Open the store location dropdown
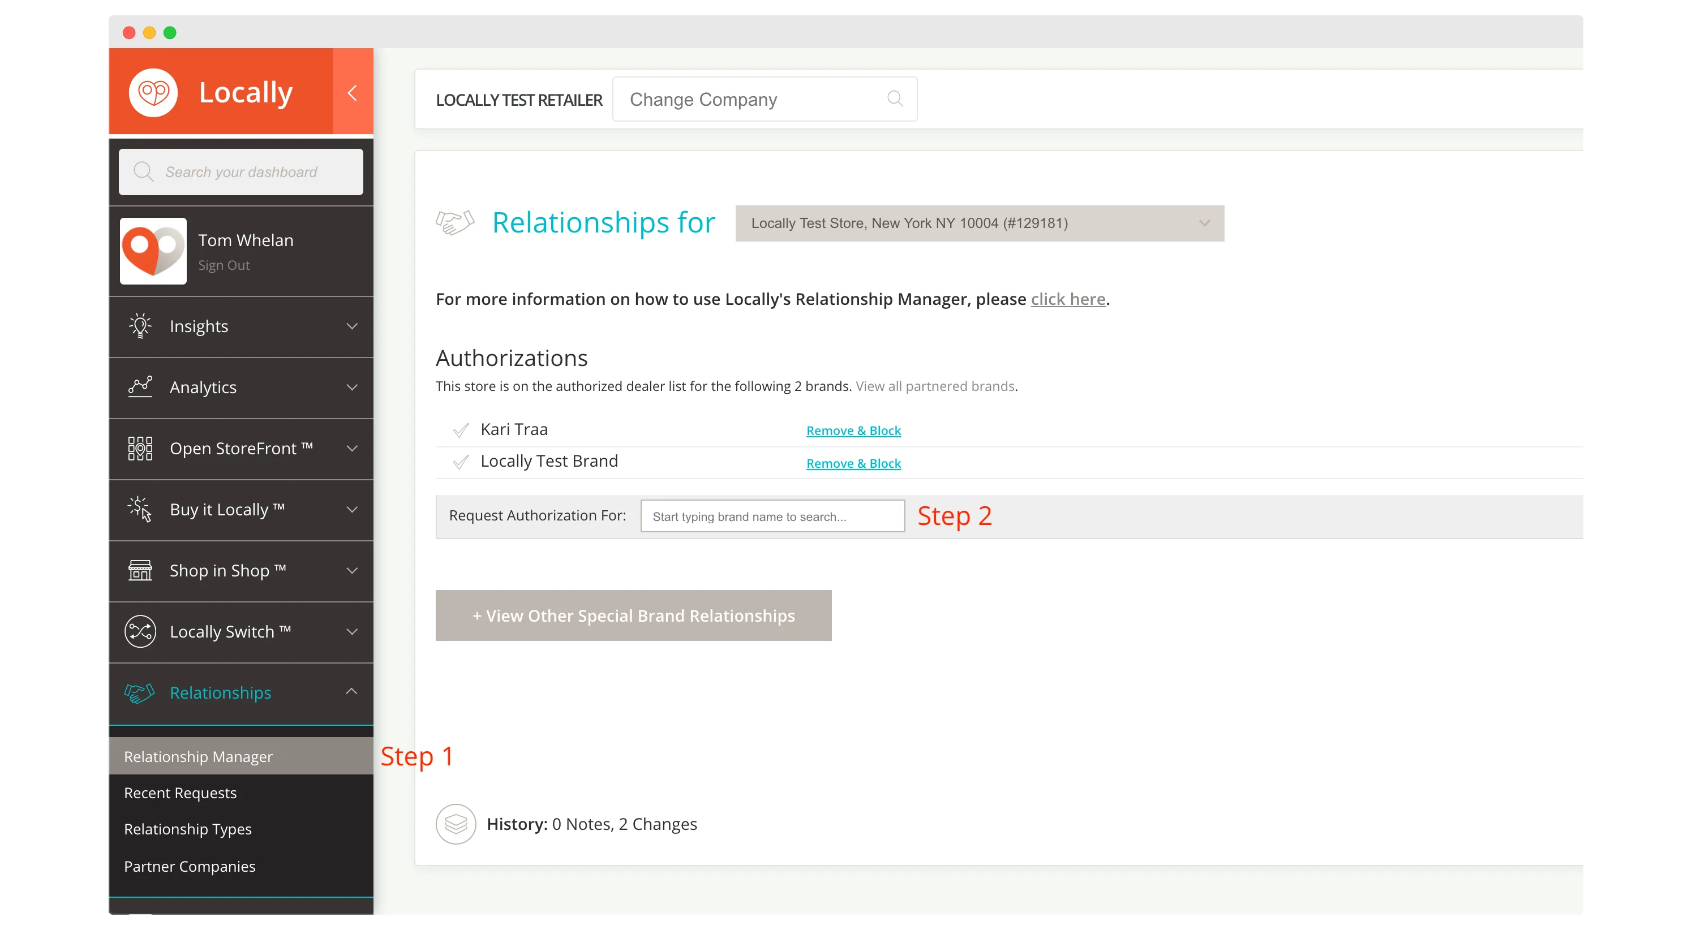Image resolution: width=1692 pixels, height=930 pixels. point(980,223)
